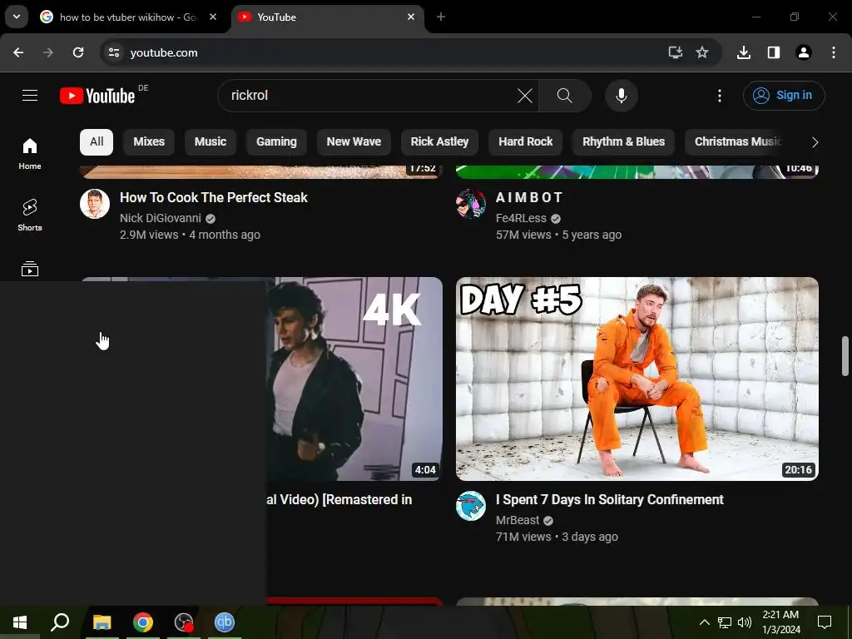Image resolution: width=852 pixels, height=639 pixels.
Task: Go to YouTube home via logo
Action: 98,96
